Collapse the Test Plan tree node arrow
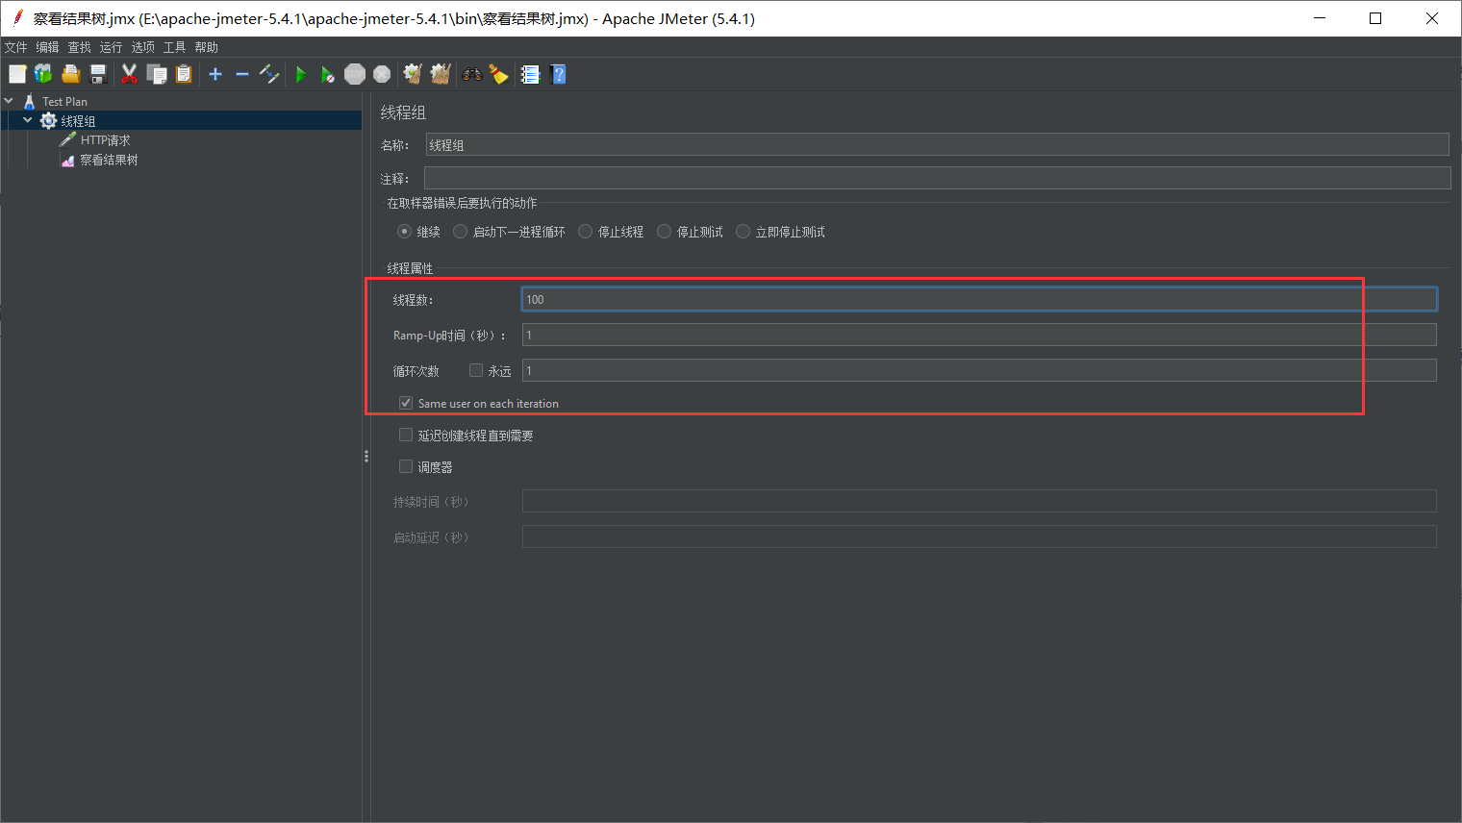 [x=9, y=100]
